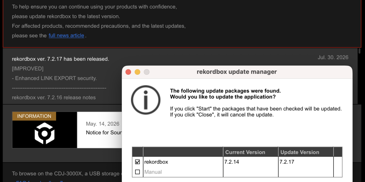
Task: Close the rekordbox update manager window
Action: 128,72
